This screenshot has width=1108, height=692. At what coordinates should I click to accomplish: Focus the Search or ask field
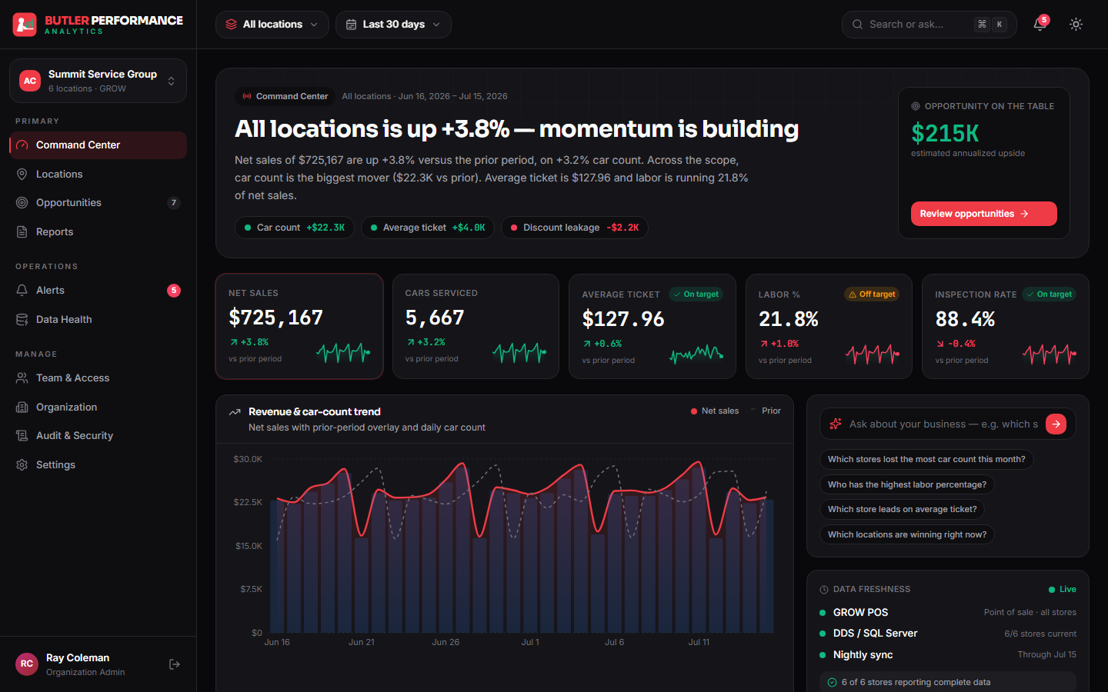coord(929,25)
